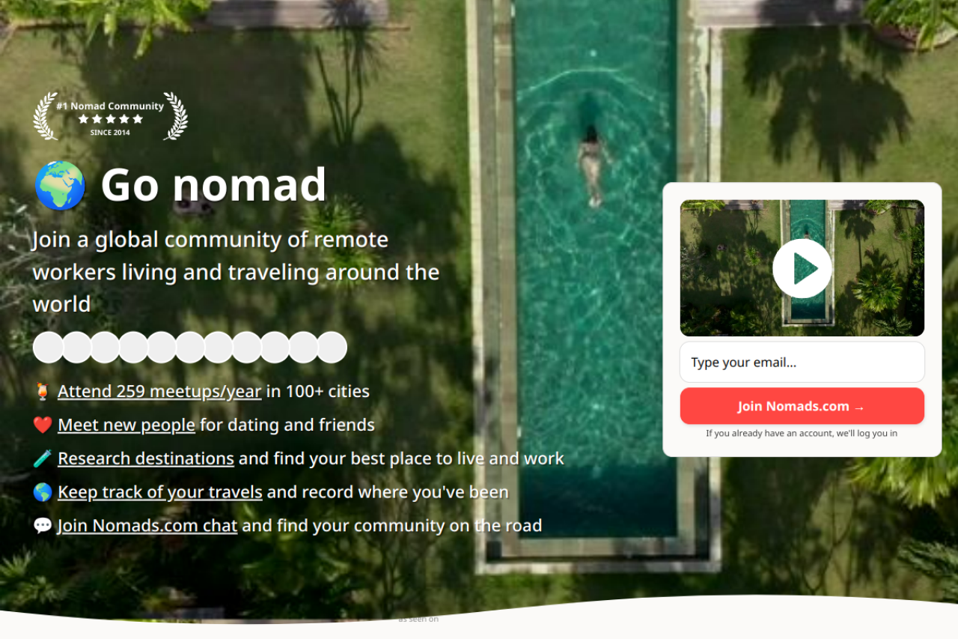Click the small globe icon beside Keep track
Image resolution: width=958 pixels, height=639 pixels.
pyautogui.click(x=43, y=492)
